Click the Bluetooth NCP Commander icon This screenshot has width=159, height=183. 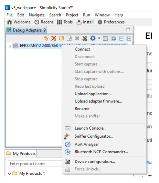pos(67,152)
